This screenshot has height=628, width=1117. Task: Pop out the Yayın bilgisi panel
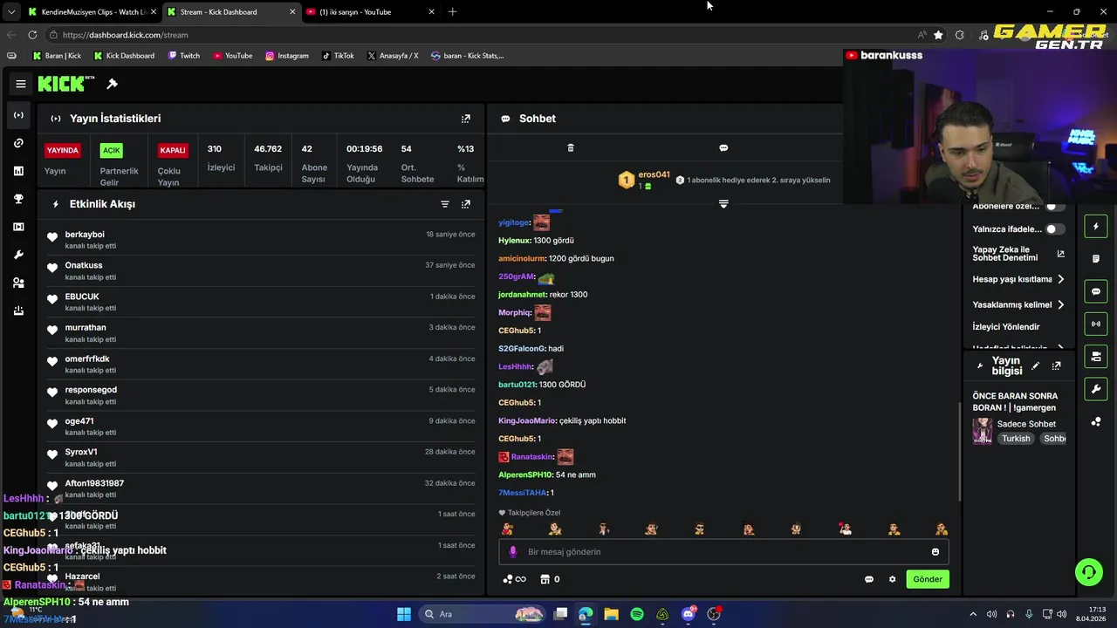click(1057, 365)
